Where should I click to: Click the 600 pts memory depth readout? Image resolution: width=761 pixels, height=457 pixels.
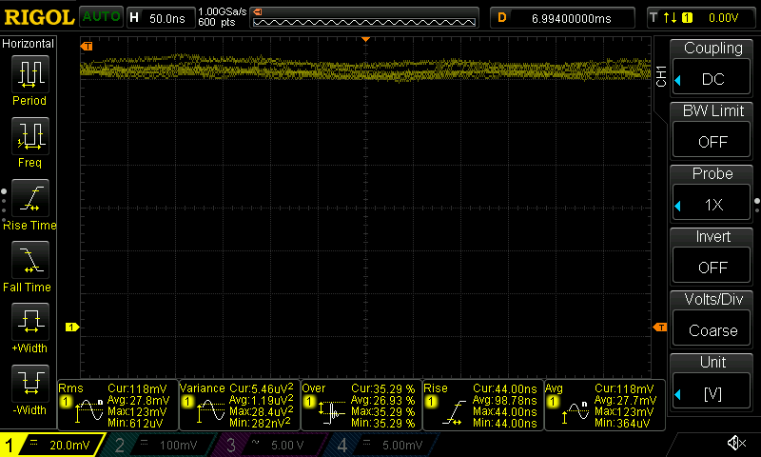(217, 22)
